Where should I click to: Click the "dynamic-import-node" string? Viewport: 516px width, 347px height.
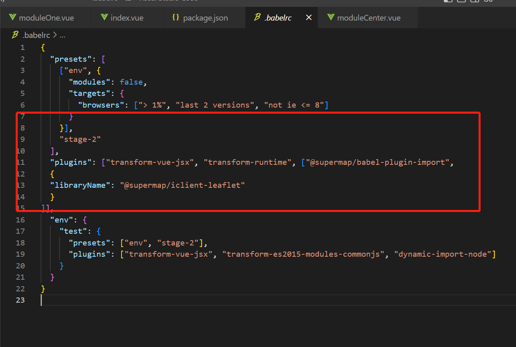(x=443, y=254)
